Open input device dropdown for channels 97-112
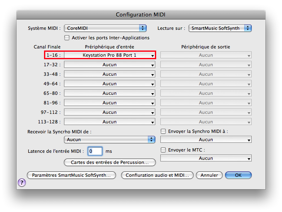 click(110, 112)
